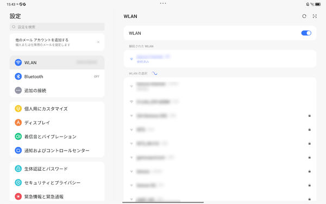Image resolution: width=326 pixels, height=204 pixels.
Task: Turn off the WLAN switch
Action: click(306, 33)
